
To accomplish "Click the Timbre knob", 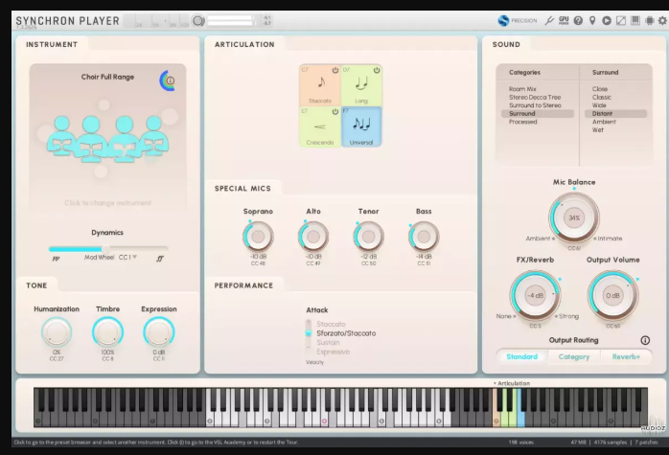I will point(107,332).
